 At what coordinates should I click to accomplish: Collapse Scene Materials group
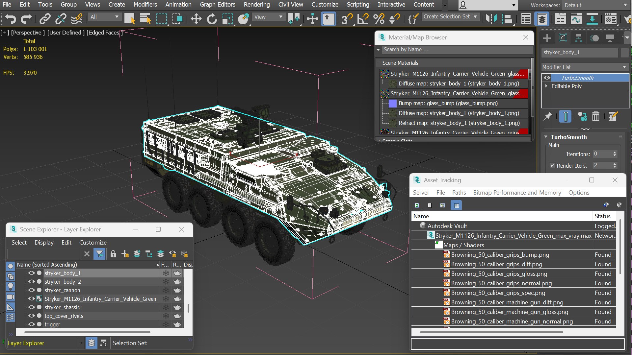pos(379,63)
